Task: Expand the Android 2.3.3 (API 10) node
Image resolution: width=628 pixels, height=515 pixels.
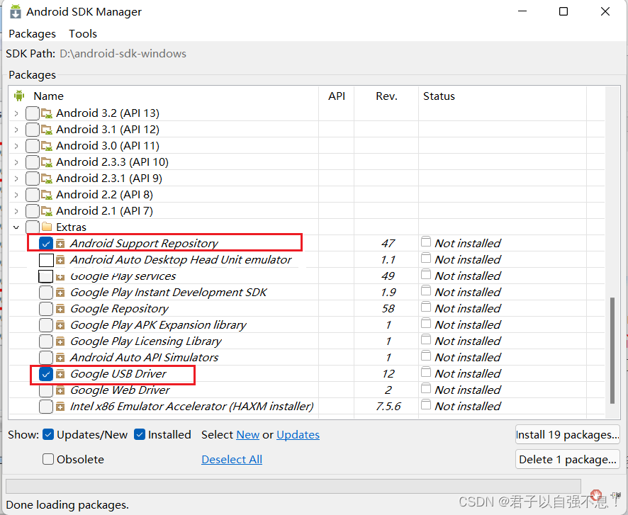Action: click(16, 162)
